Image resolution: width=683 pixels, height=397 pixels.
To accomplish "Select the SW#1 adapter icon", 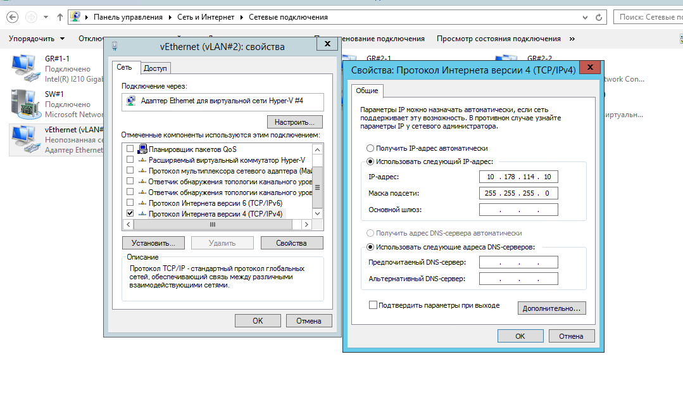I will pyautogui.click(x=25, y=104).
